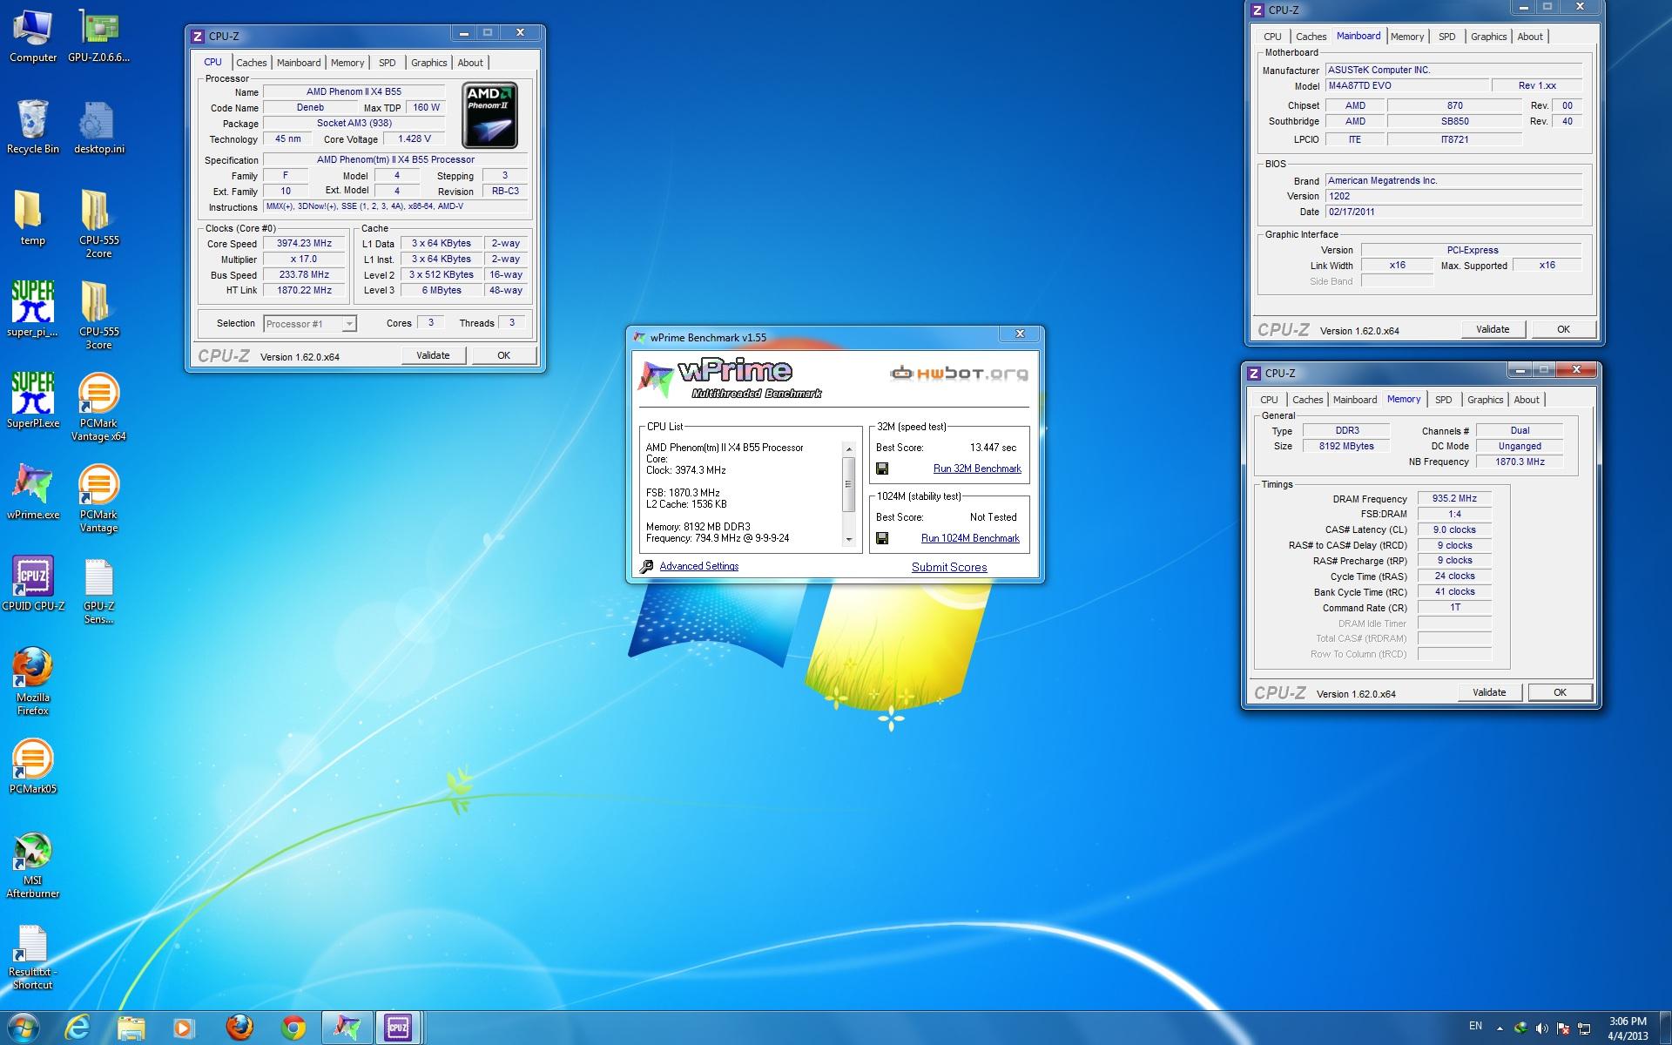Click Validate in the left CPU-Z window
Viewport: 1672px width, 1045px height.
(433, 355)
